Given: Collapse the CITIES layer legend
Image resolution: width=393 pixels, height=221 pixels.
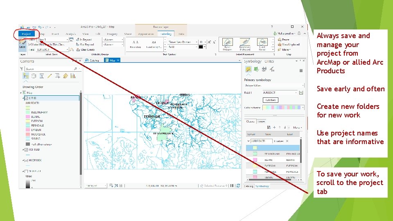Looking at the screenshot, I should click(23, 98).
